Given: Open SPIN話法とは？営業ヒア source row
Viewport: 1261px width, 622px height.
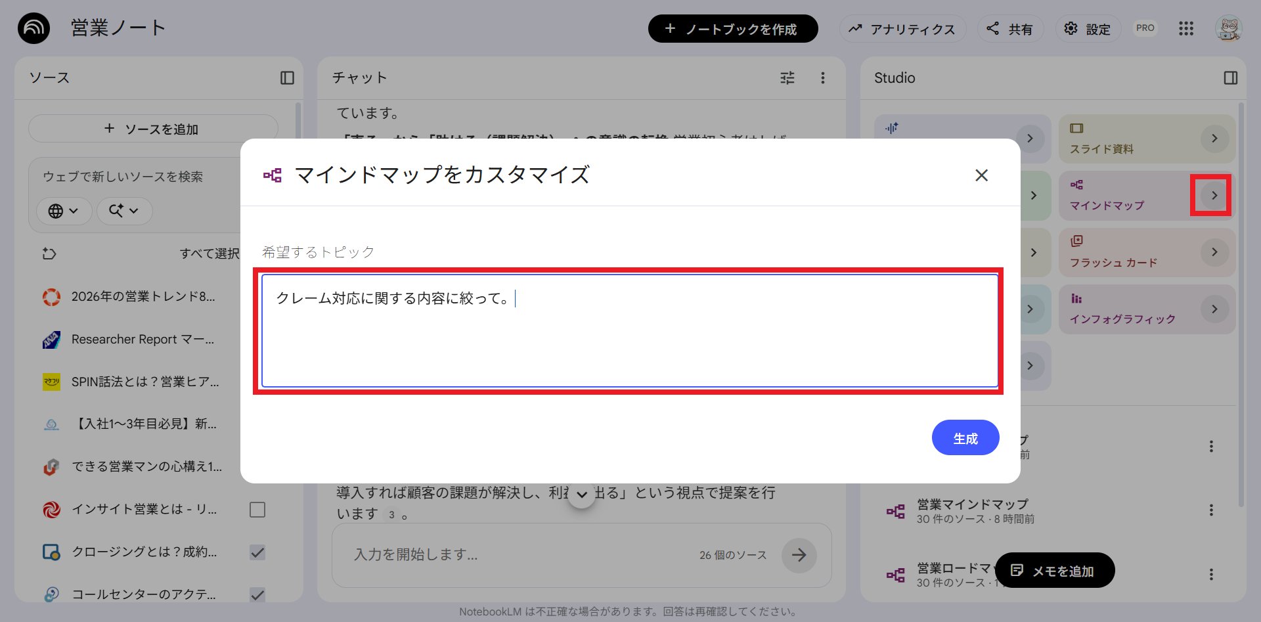Looking at the screenshot, I should point(145,382).
